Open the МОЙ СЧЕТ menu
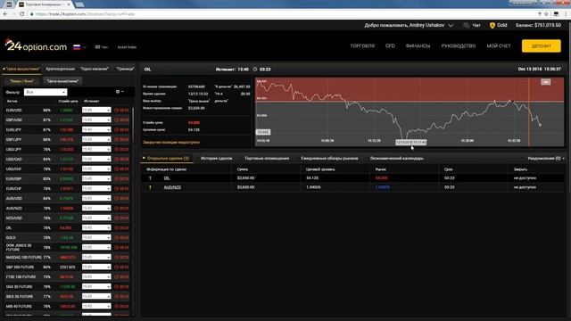571x321 pixels. pyautogui.click(x=499, y=46)
